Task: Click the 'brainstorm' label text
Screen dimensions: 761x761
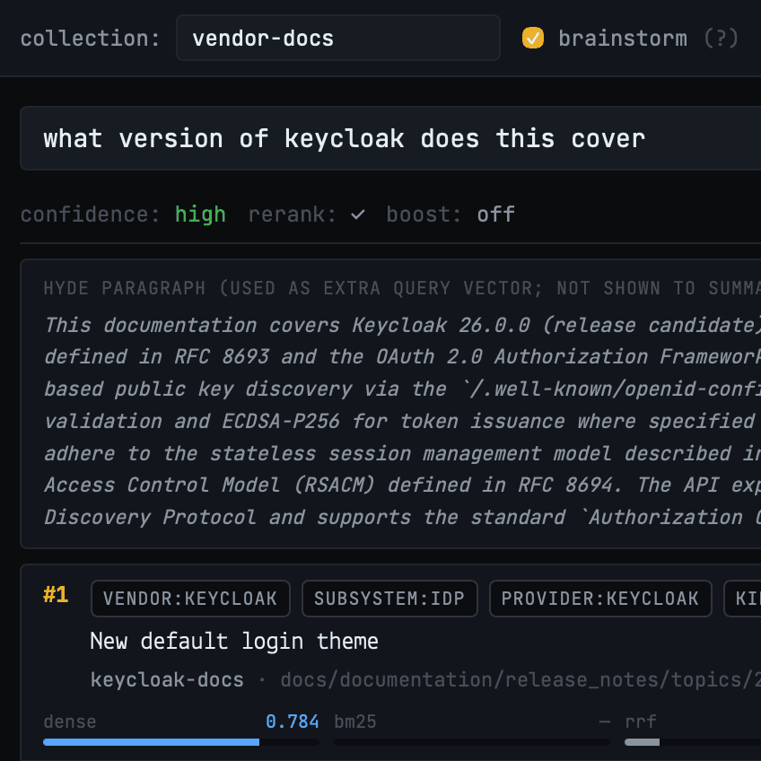Action: click(623, 39)
